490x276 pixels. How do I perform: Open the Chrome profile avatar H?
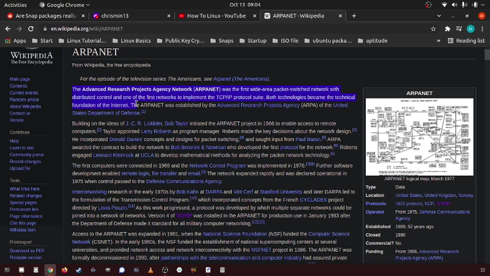pyautogui.click(x=470, y=29)
